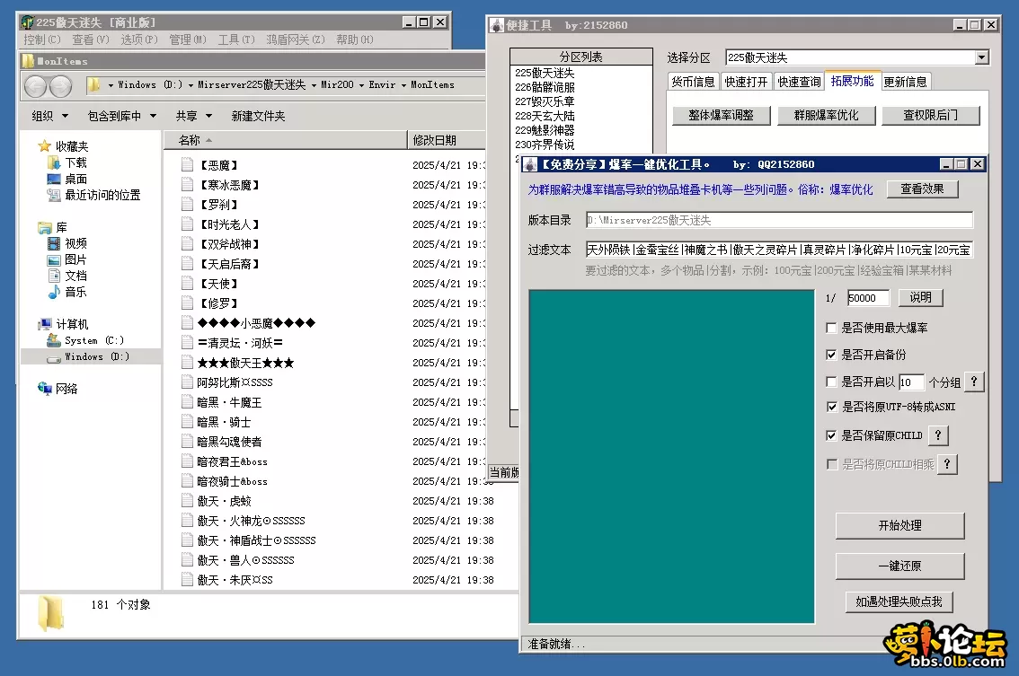Screen dimensions: 1019x676
Task: Switch to the 快速查询 tab
Action: coord(799,82)
